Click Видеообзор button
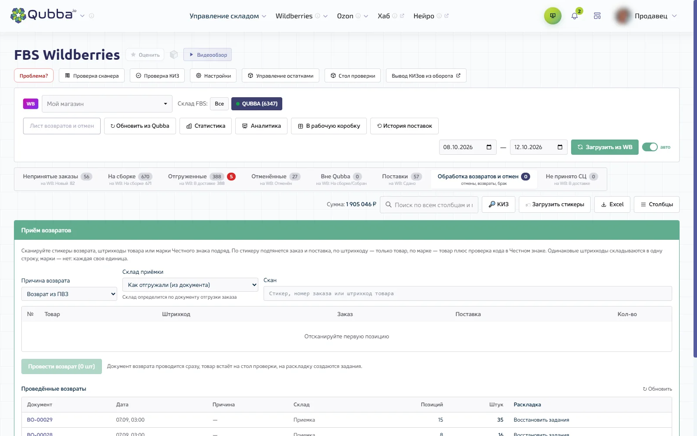Image resolution: width=697 pixels, height=436 pixels. click(207, 54)
